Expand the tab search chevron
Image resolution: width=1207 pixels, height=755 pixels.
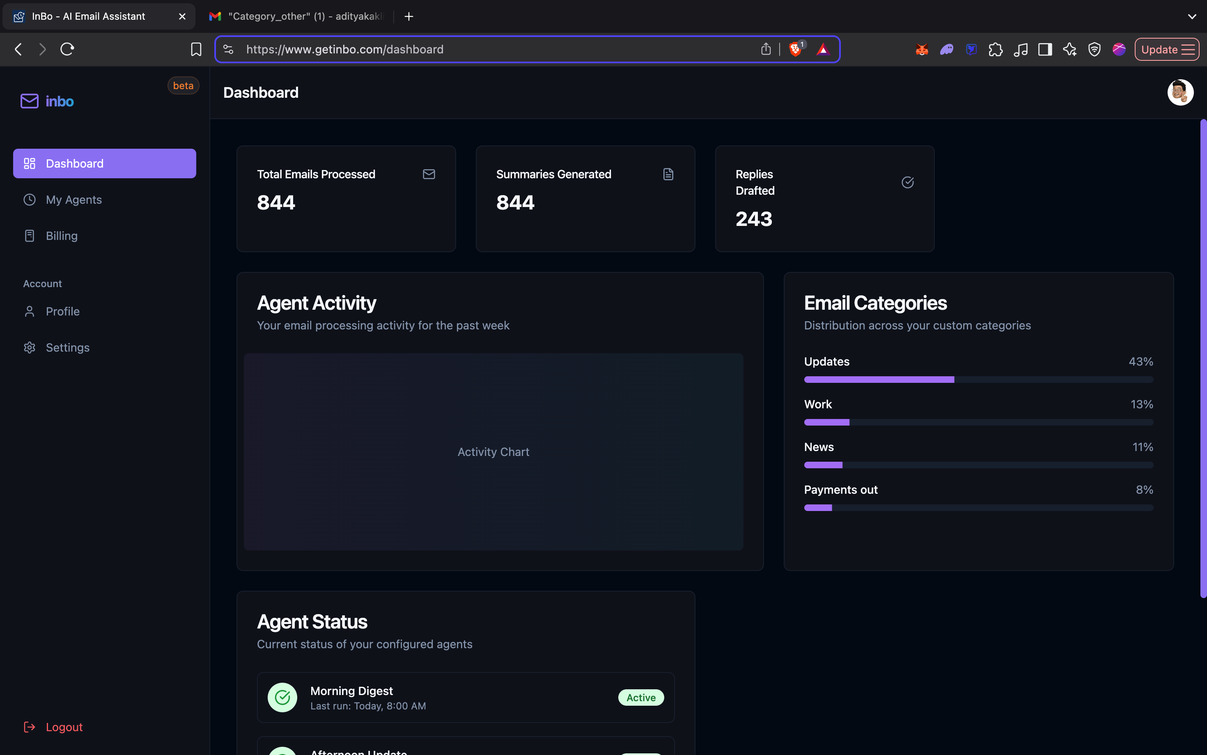click(1192, 16)
